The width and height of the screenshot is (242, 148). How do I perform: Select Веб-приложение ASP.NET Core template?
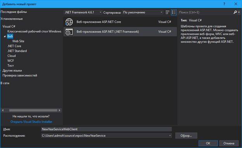[x=120, y=22]
